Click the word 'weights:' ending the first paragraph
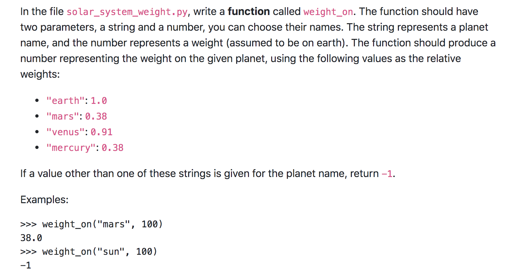This screenshot has height=277, width=509. pyautogui.click(x=40, y=74)
